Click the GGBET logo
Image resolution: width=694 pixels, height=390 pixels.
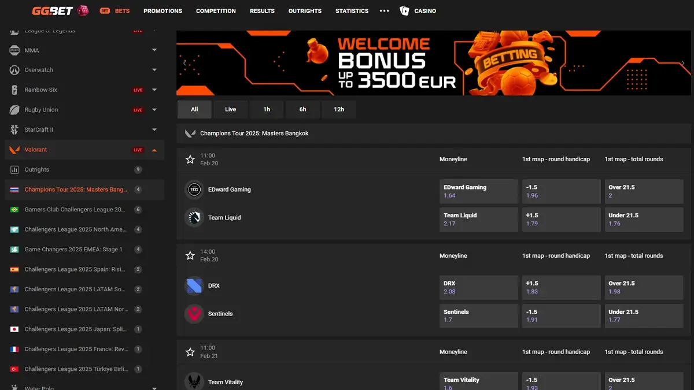(60, 10)
